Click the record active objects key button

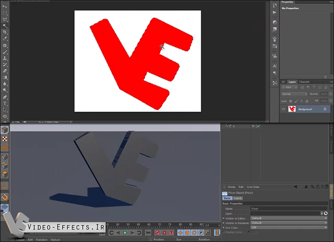(x=157, y=233)
